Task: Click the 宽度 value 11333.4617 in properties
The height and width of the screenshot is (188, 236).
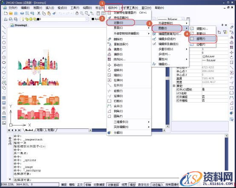Action: point(209,82)
